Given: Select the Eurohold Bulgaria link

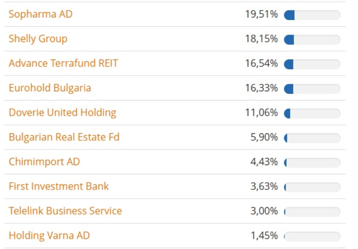Looking at the screenshot, I should point(50,88).
